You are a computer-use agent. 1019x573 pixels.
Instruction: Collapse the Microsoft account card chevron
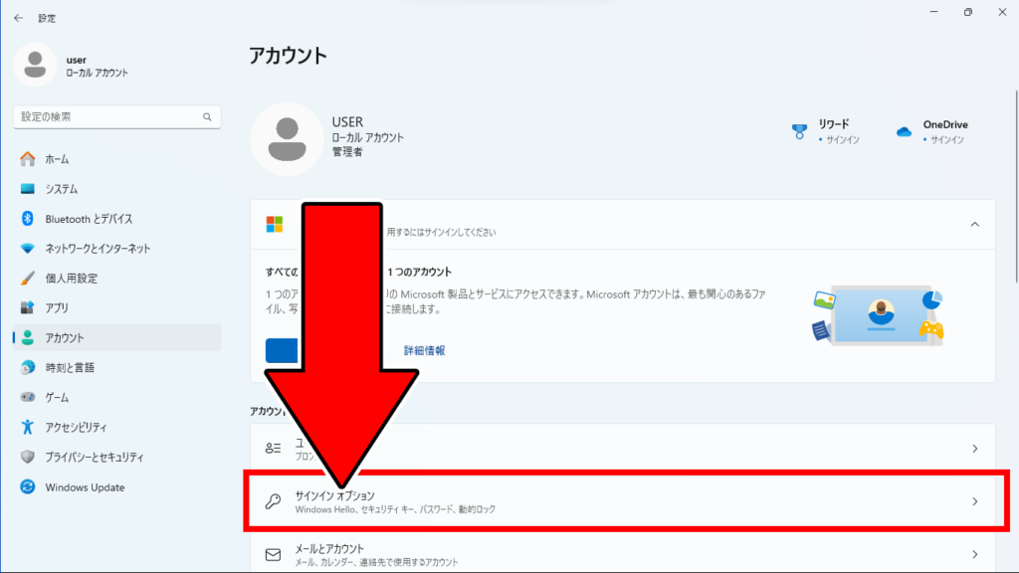pyautogui.click(x=975, y=225)
